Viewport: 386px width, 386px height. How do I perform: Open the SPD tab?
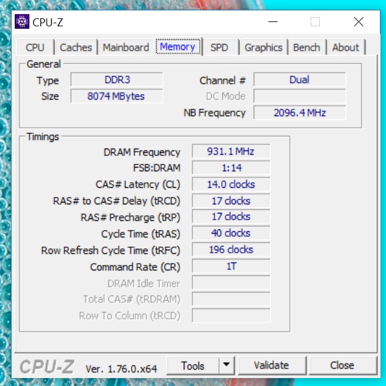(219, 47)
